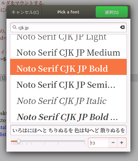Click the font size field showing 13

[x=99, y=143]
